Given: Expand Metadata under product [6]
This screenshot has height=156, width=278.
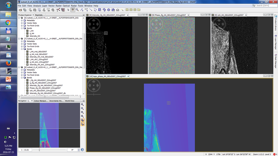Looking at the screenshot, I should [22, 20].
